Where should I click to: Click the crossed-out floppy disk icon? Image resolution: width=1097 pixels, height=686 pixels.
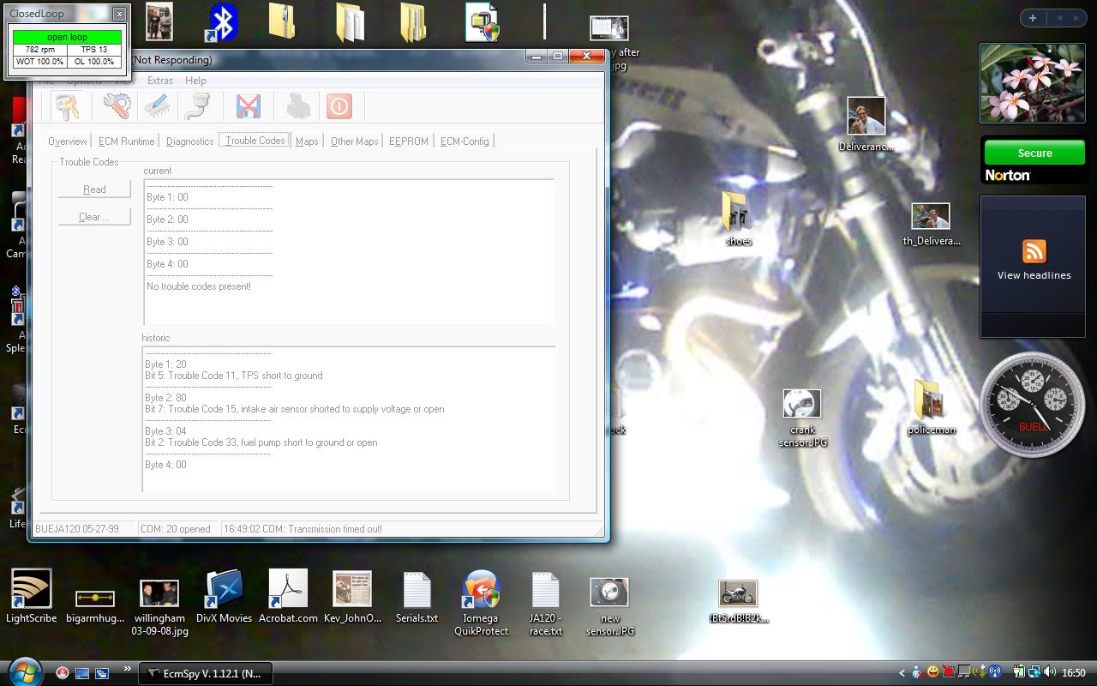coord(248,106)
